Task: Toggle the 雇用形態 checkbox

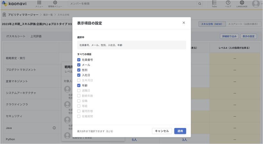Action: click(x=79, y=111)
